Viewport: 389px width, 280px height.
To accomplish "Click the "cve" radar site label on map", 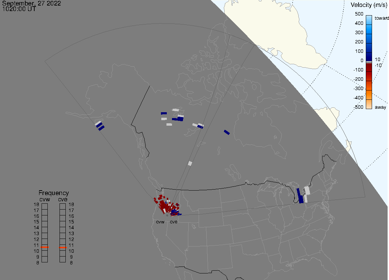I will click(x=174, y=222).
